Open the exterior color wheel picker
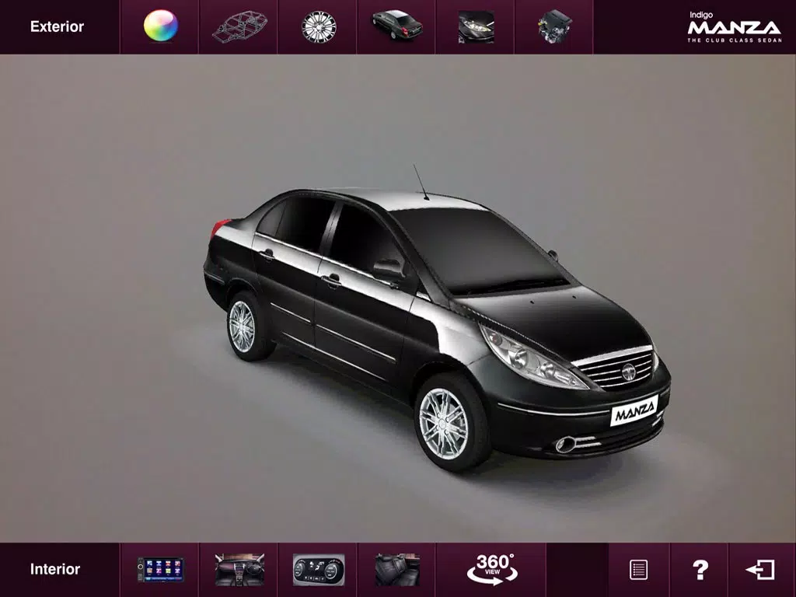Screen dimensions: 796x597 [x=160, y=26]
